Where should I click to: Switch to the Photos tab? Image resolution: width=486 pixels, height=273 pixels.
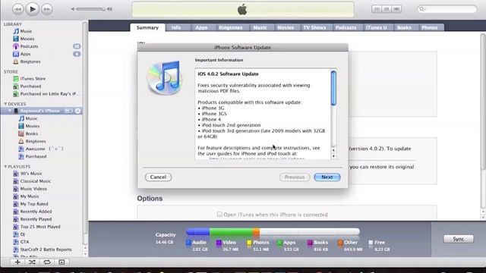pyautogui.click(x=430, y=27)
